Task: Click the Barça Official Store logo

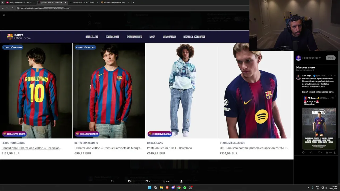Action: pos(19,37)
